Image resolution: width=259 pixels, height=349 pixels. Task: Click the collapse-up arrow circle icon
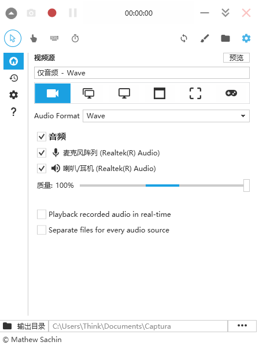pyautogui.click(x=11, y=13)
